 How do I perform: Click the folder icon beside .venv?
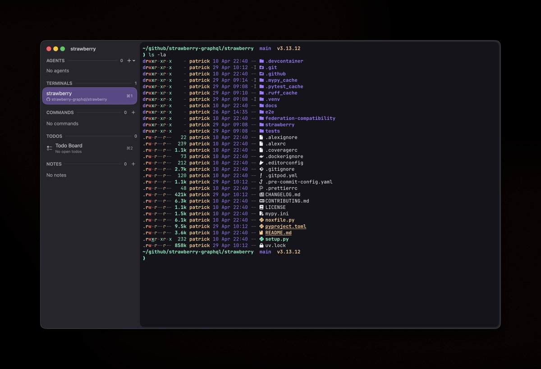(261, 99)
